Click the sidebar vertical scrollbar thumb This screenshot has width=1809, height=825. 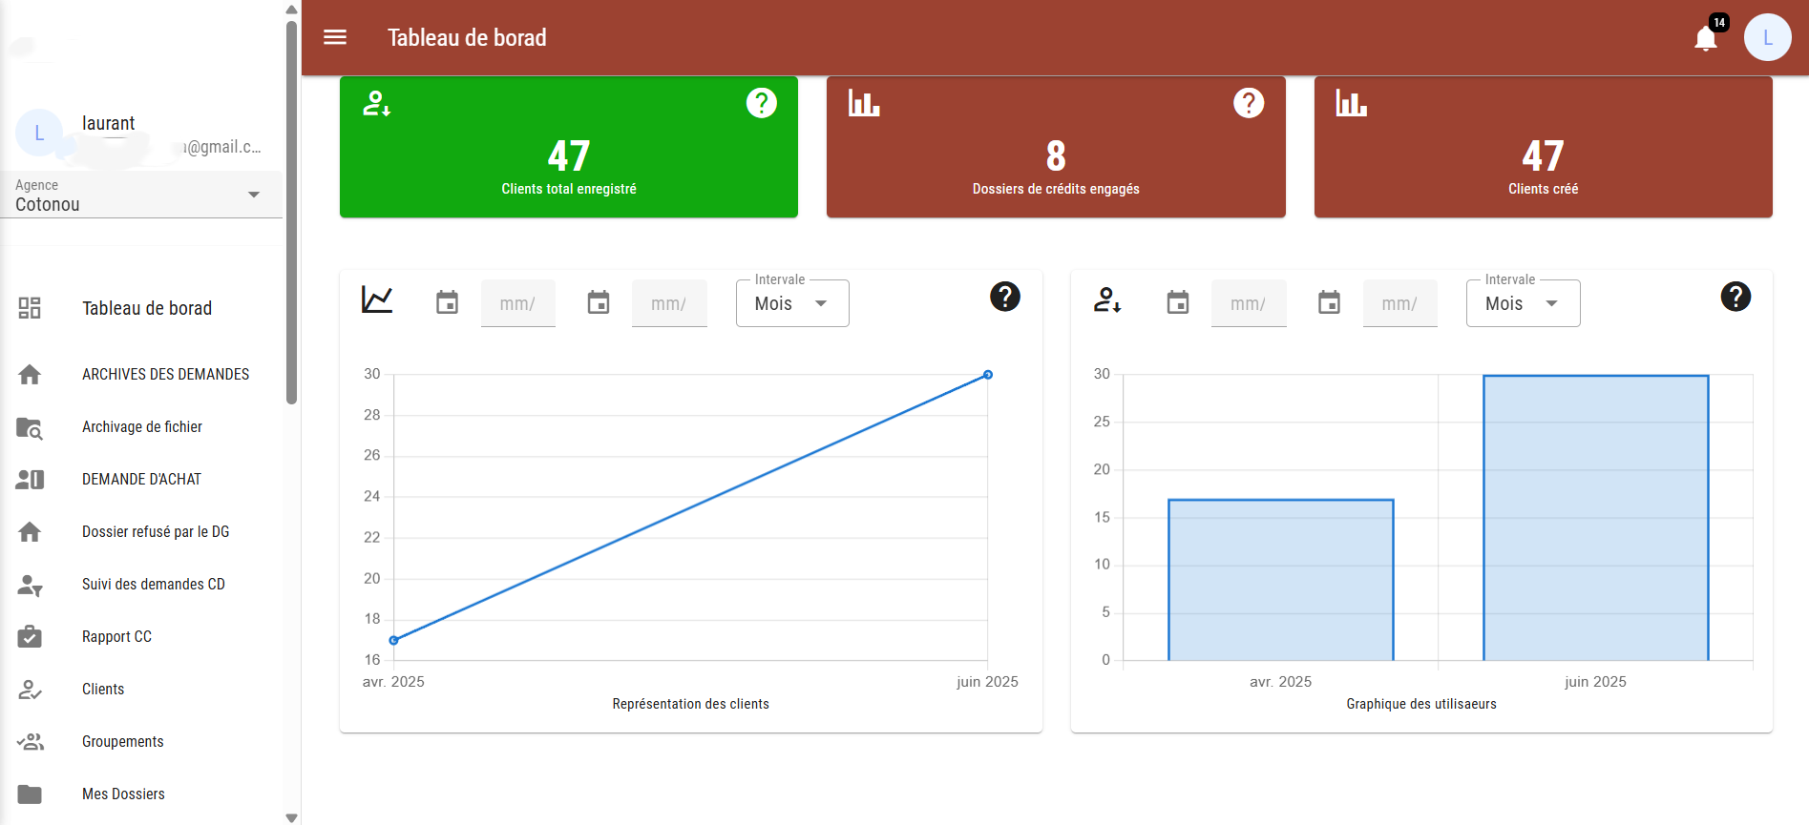[292, 212]
